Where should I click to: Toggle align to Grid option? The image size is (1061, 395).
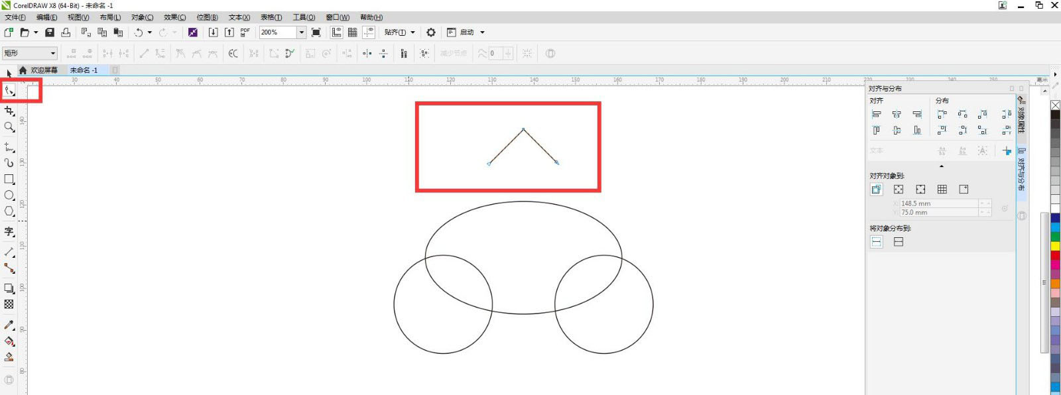click(x=942, y=190)
